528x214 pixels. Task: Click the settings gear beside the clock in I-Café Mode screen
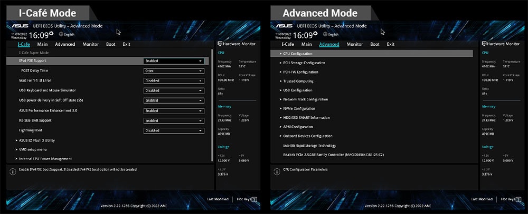coord(51,33)
